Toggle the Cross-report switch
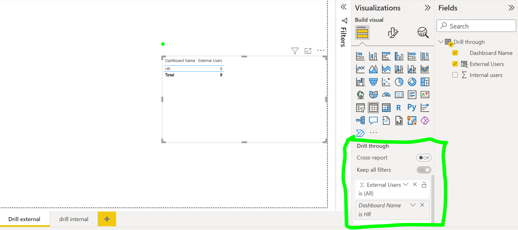This screenshot has height=230, width=518. click(424, 158)
